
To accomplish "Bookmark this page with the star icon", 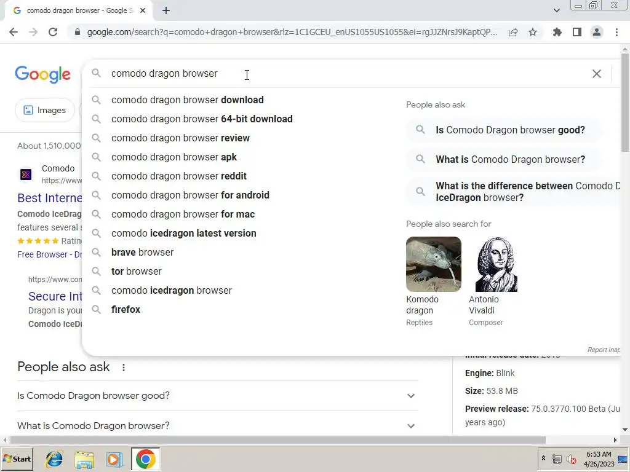I will 533,32.
